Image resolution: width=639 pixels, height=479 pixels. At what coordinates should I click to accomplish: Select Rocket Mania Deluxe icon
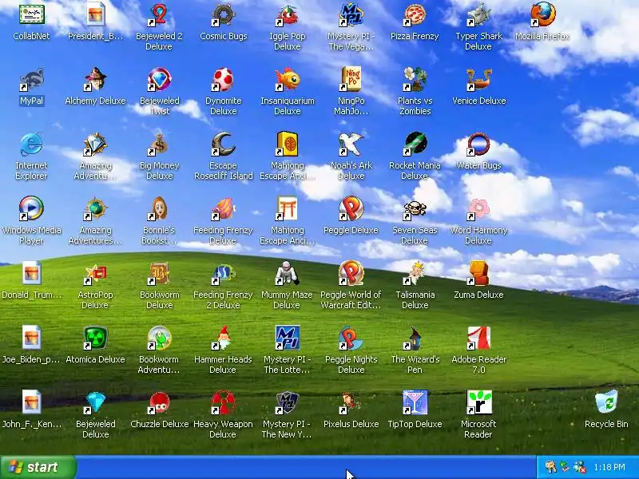point(415,144)
